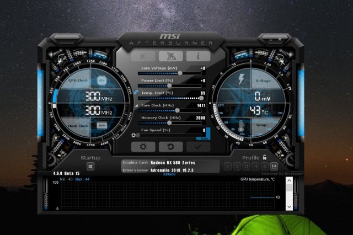Click the MEM chip icon on left gauge
The width and height of the screenshot is (353, 235).
101,125
